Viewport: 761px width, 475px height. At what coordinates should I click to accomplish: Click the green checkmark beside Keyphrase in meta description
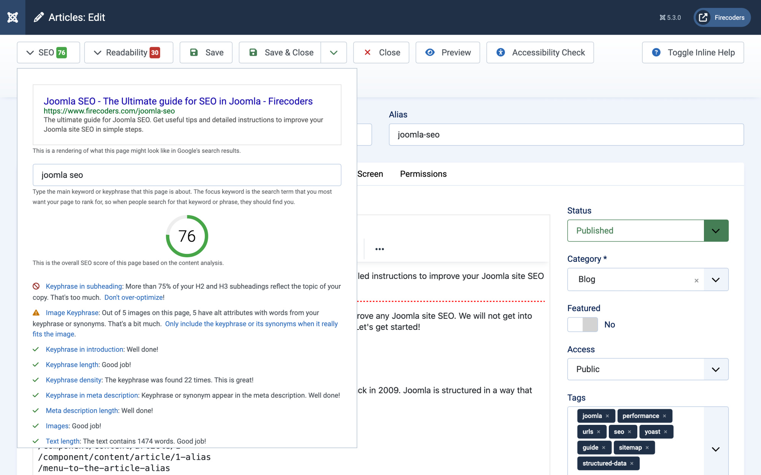pos(36,395)
